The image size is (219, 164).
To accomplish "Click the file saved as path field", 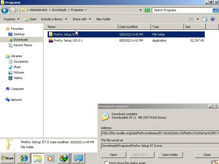I will (160, 146).
